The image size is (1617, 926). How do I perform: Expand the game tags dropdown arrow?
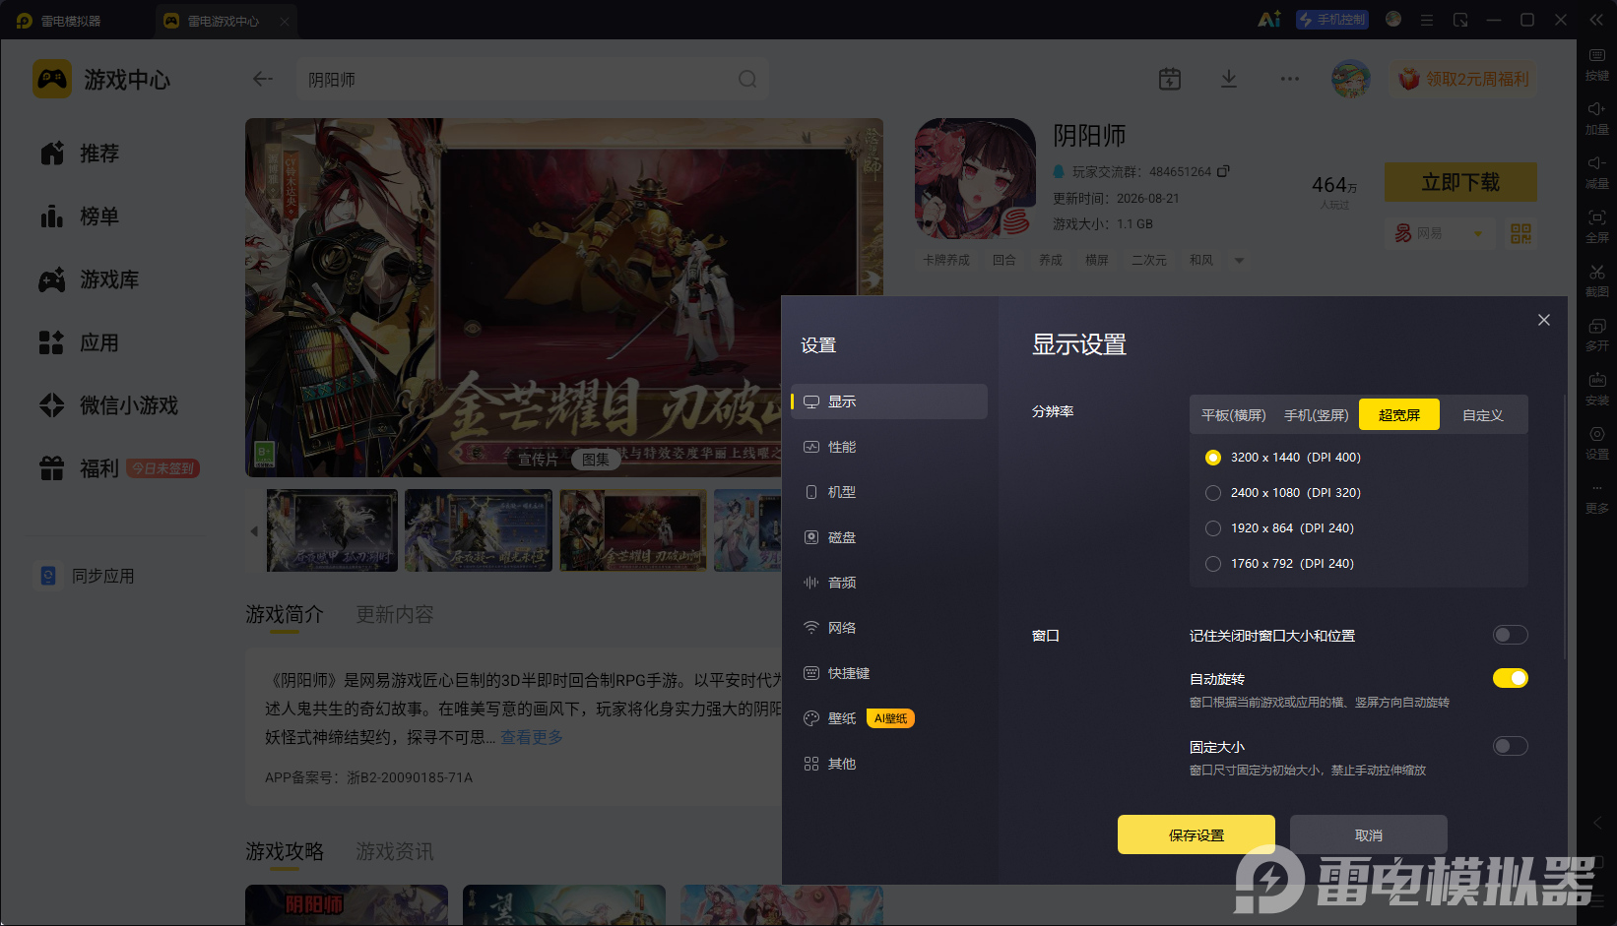click(x=1239, y=261)
